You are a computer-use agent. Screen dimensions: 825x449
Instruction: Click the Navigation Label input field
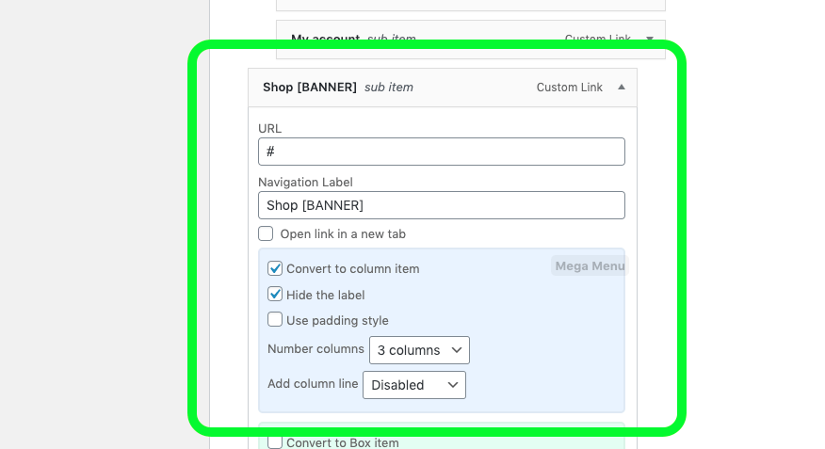coord(442,205)
